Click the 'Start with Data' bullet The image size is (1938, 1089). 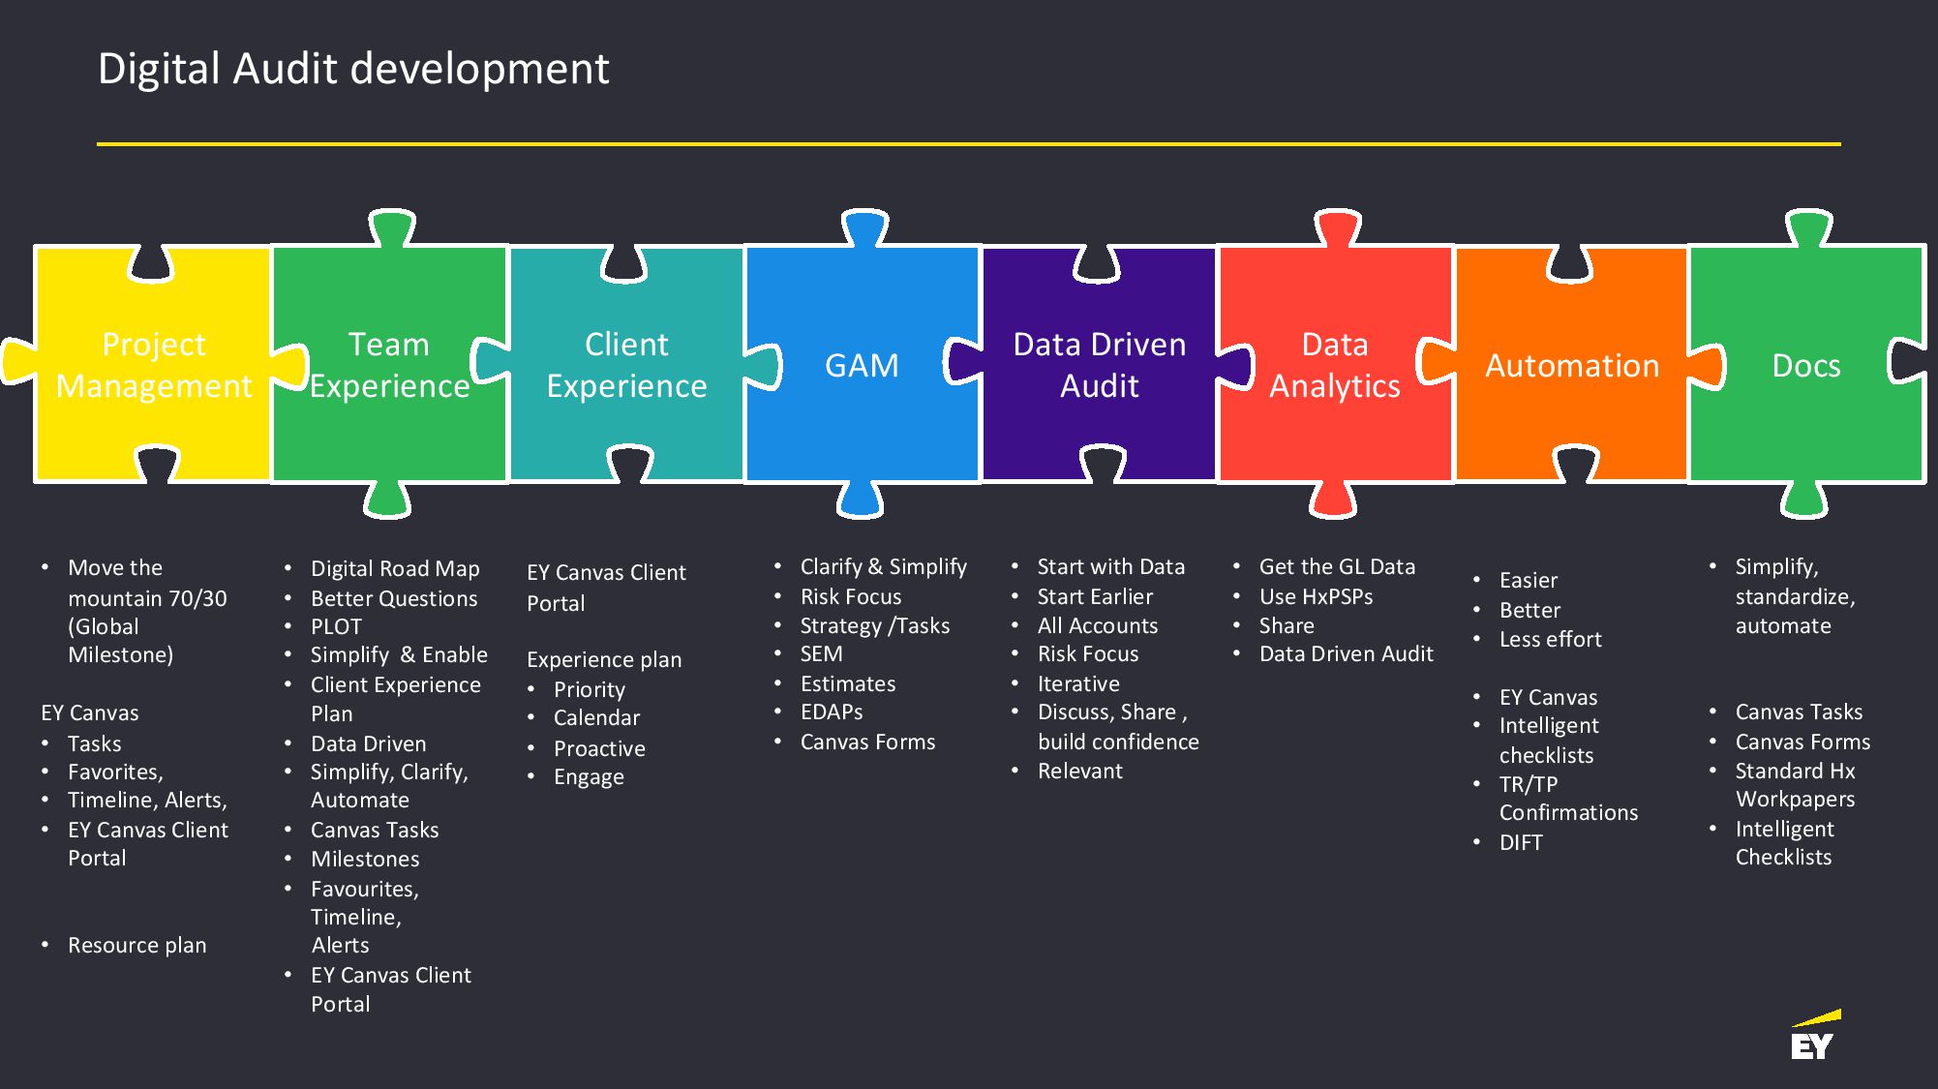1110,566
